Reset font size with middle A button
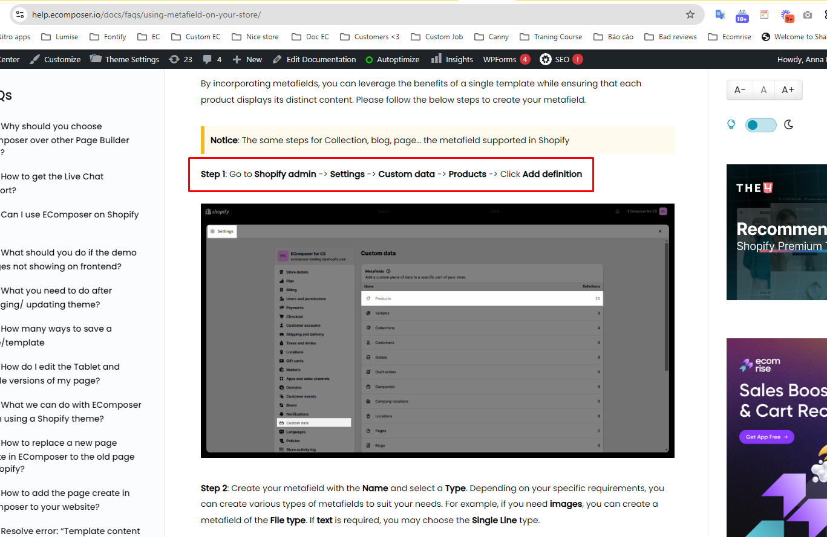 point(763,90)
